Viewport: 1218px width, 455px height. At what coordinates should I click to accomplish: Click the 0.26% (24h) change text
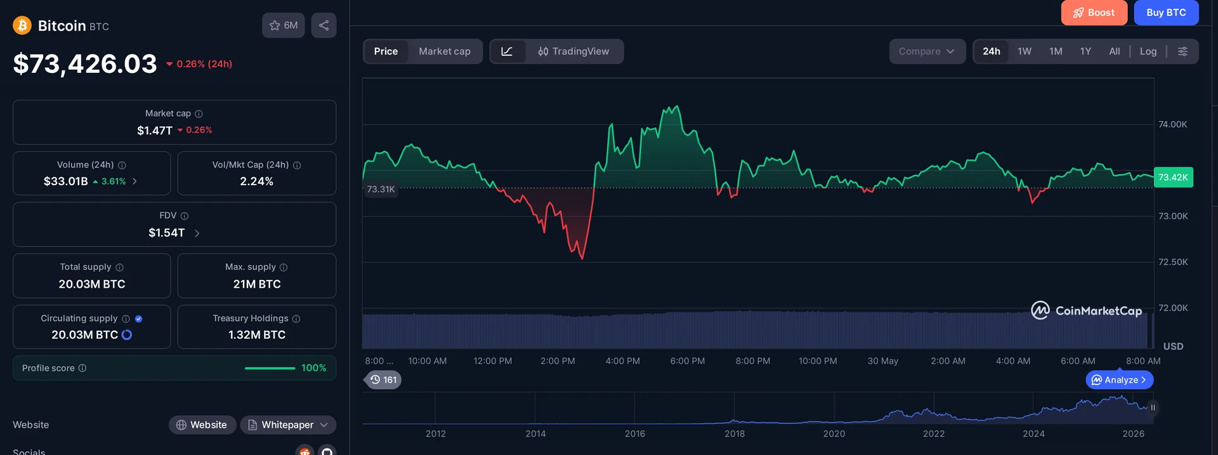tap(204, 64)
